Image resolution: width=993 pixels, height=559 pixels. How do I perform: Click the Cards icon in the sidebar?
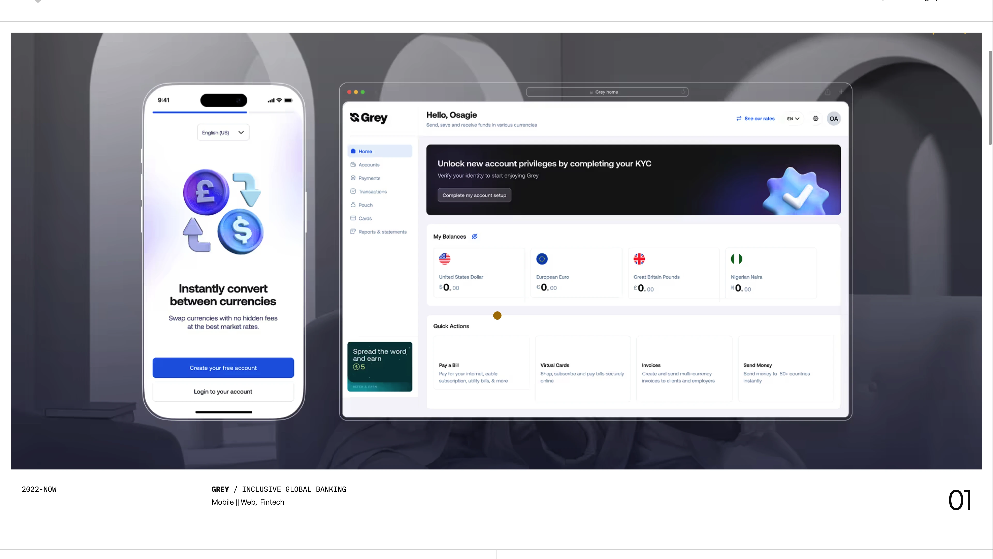(353, 218)
